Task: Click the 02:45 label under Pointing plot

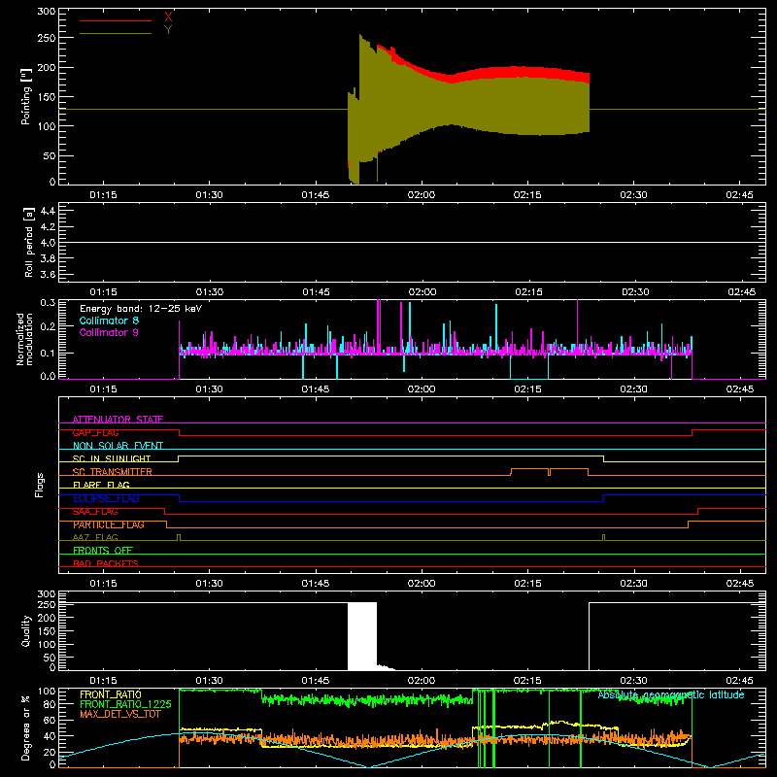Action: [x=740, y=195]
